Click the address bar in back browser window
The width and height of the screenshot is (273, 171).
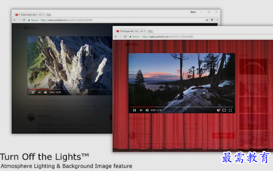click(115, 20)
